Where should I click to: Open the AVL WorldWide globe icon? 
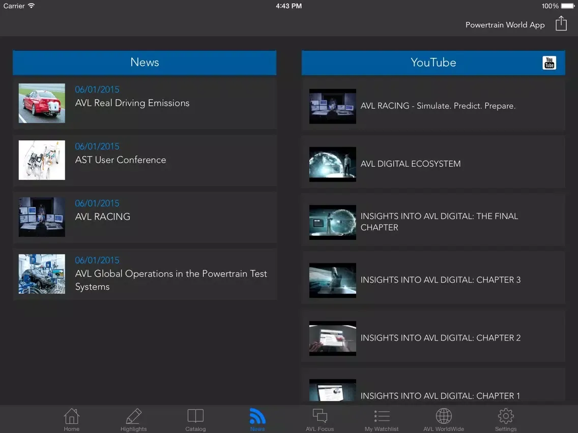(x=444, y=416)
